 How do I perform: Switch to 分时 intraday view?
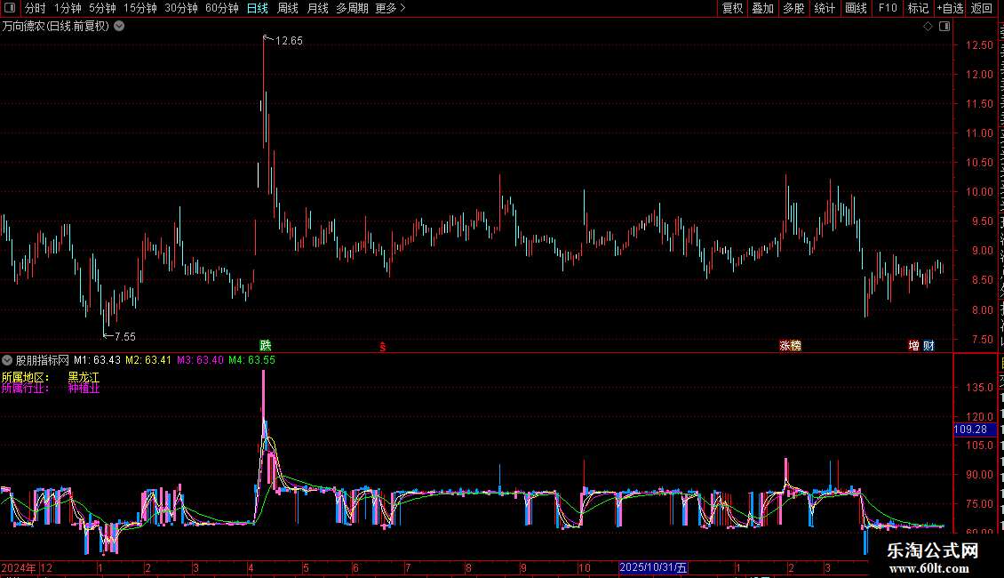coord(36,8)
